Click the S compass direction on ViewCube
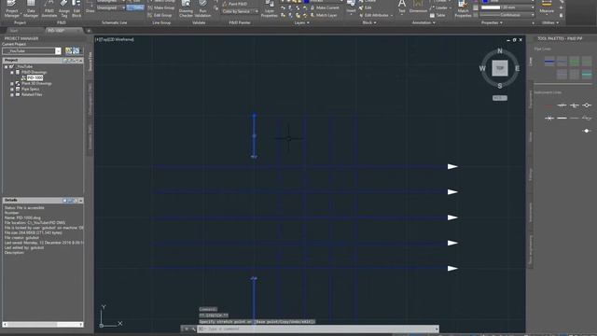The width and height of the screenshot is (597, 336). click(x=500, y=86)
